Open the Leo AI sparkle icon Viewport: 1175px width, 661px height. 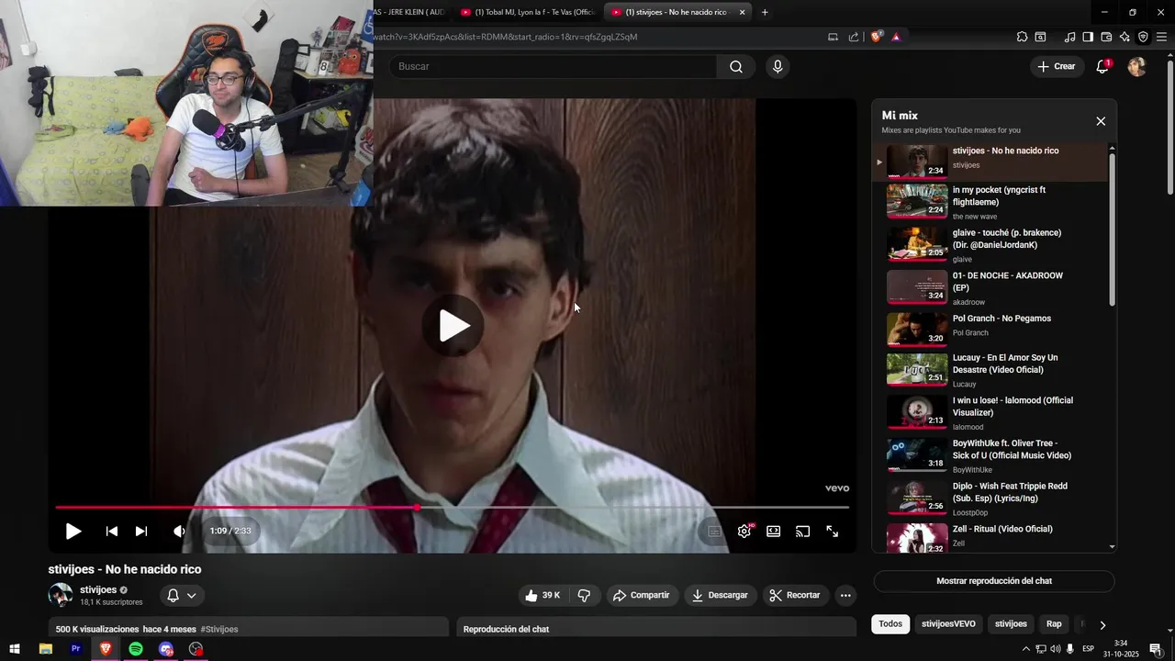(x=1125, y=37)
